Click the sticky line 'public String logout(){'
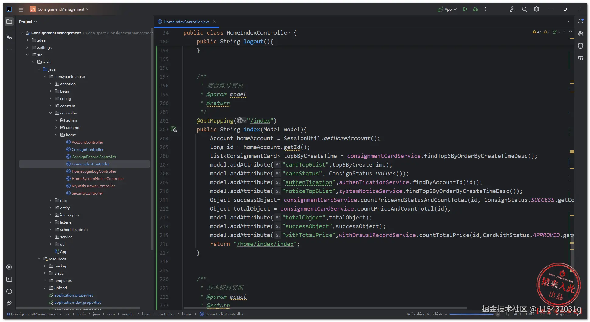The width and height of the screenshot is (590, 322). point(235,42)
